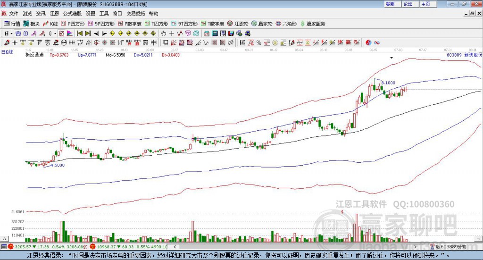The image size is (483, 260).
Task: Switch to K线 chart view
Action: pos(50,24)
